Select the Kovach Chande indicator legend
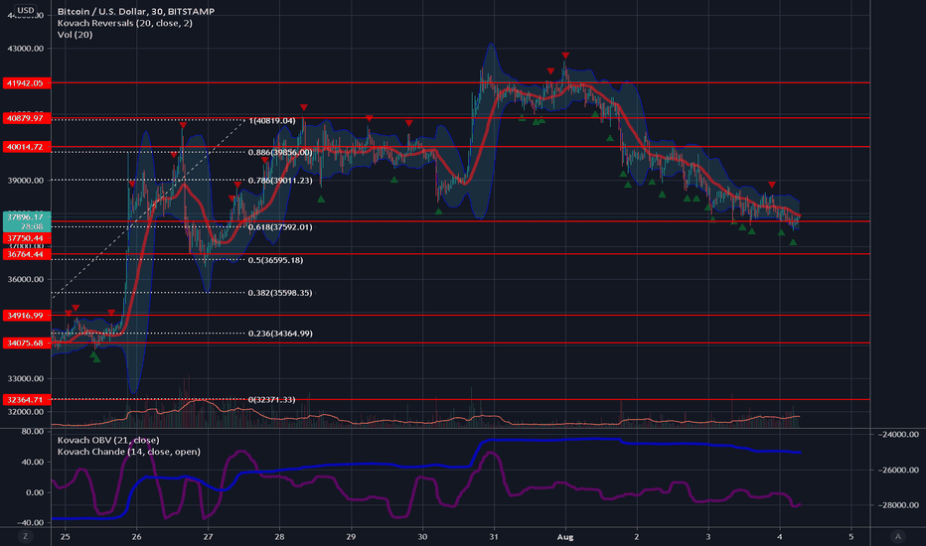The width and height of the screenshot is (926, 546). click(x=129, y=452)
